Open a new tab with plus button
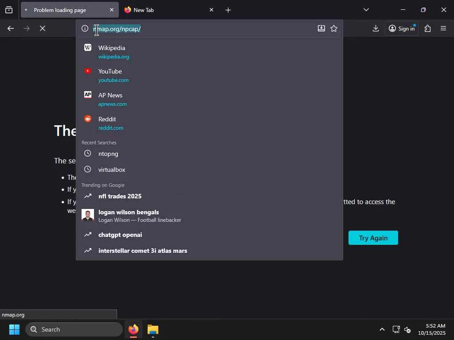454x340 pixels. point(228,10)
